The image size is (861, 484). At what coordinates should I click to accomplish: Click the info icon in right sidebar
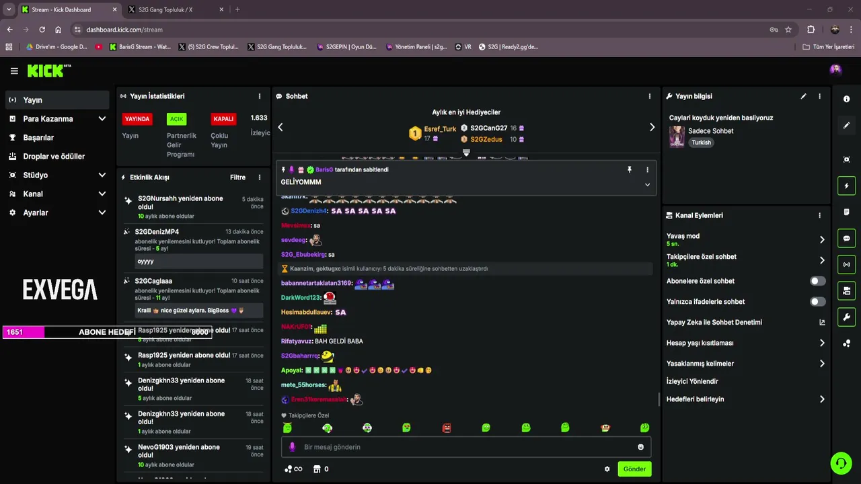(846, 99)
